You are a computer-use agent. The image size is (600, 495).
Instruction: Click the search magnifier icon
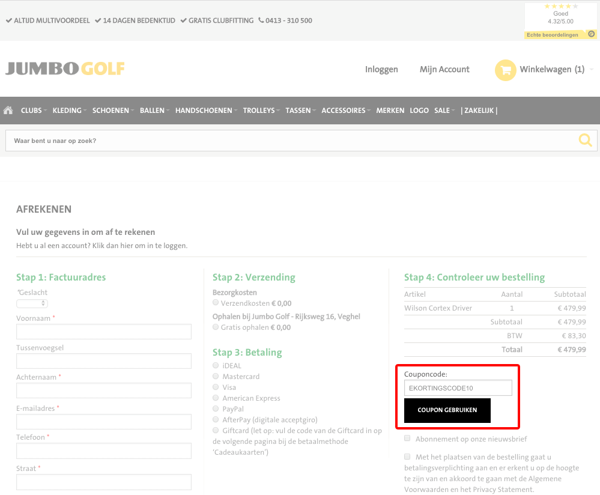(x=585, y=140)
